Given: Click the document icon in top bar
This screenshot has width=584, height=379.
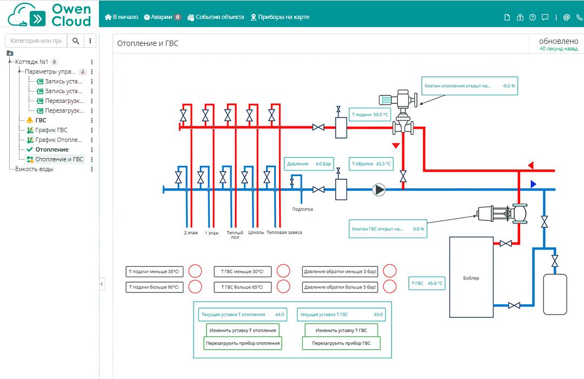Looking at the screenshot, I should point(507,17).
